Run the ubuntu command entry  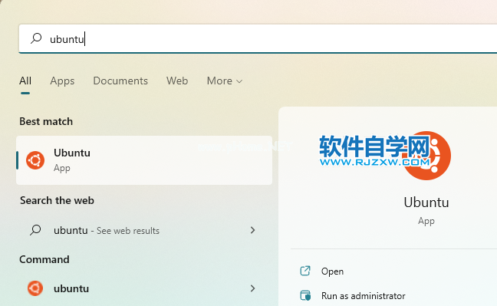click(x=144, y=288)
